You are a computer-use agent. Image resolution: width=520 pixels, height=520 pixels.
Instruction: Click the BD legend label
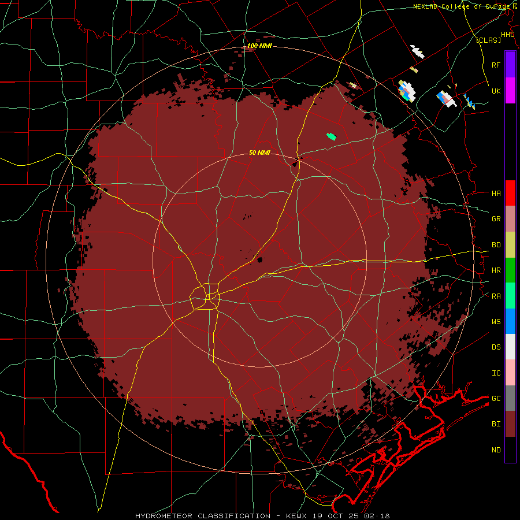[496, 245]
